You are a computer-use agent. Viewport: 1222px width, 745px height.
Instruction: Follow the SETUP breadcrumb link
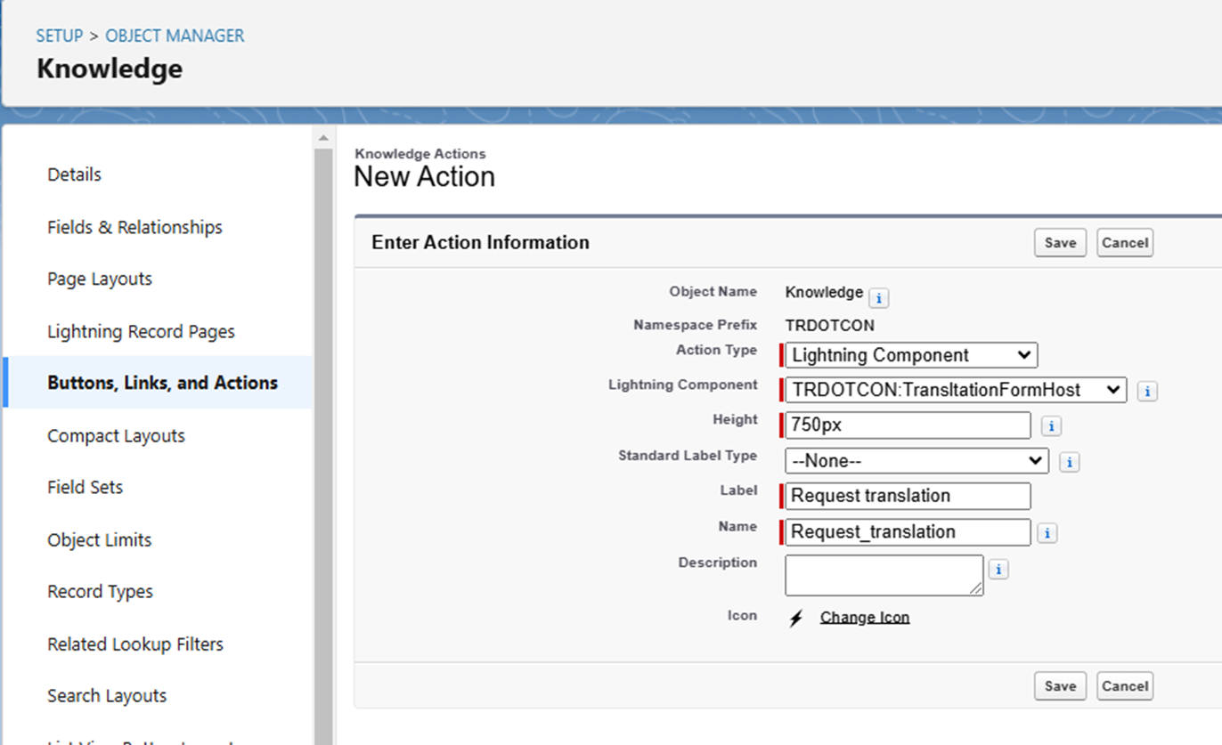point(60,36)
